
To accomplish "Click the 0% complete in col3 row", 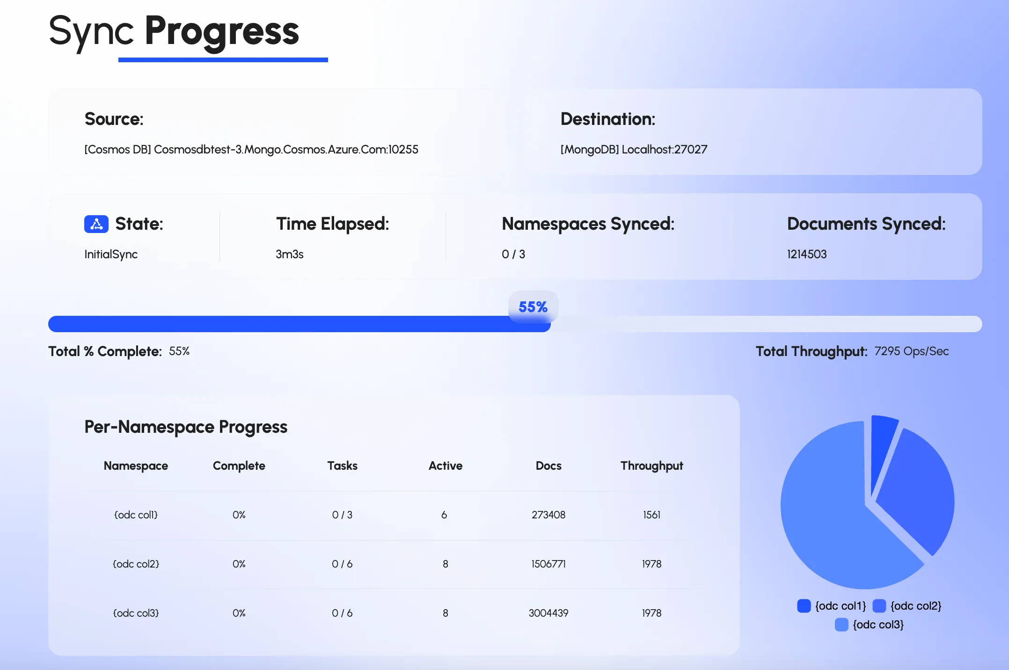I will coord(239,613).
